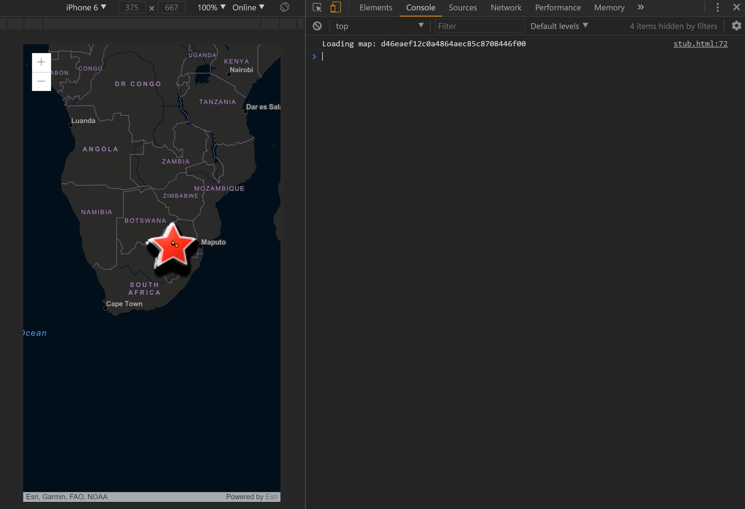This screenshot has height=509, width=745.
Task: Click the inspect element cursor icon
Action: pyautogui.click(x=316, y=7)
